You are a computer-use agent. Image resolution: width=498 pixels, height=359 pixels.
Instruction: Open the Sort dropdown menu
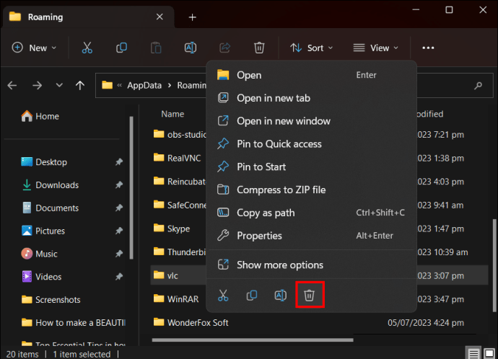pyautogui.click(x=312, y=48)
